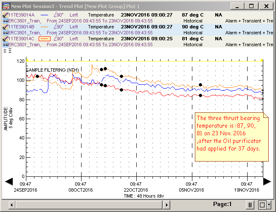Pan the time axis right with the arrow
Image resolution: width=276 pixels, height=212 pixels.
tap(267, 181)
